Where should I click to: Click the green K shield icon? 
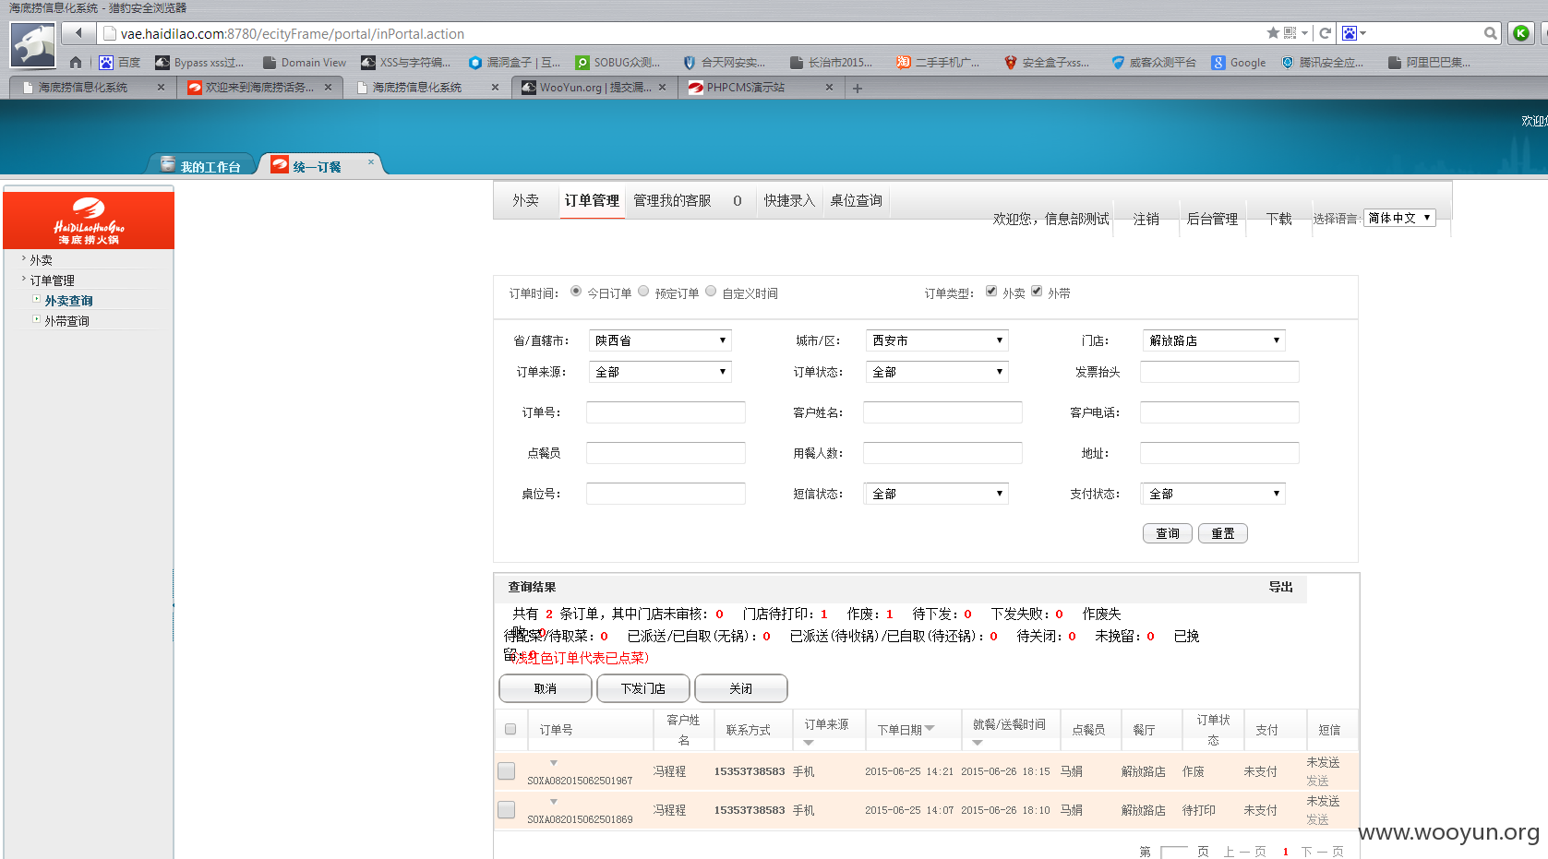(1521, 33)
